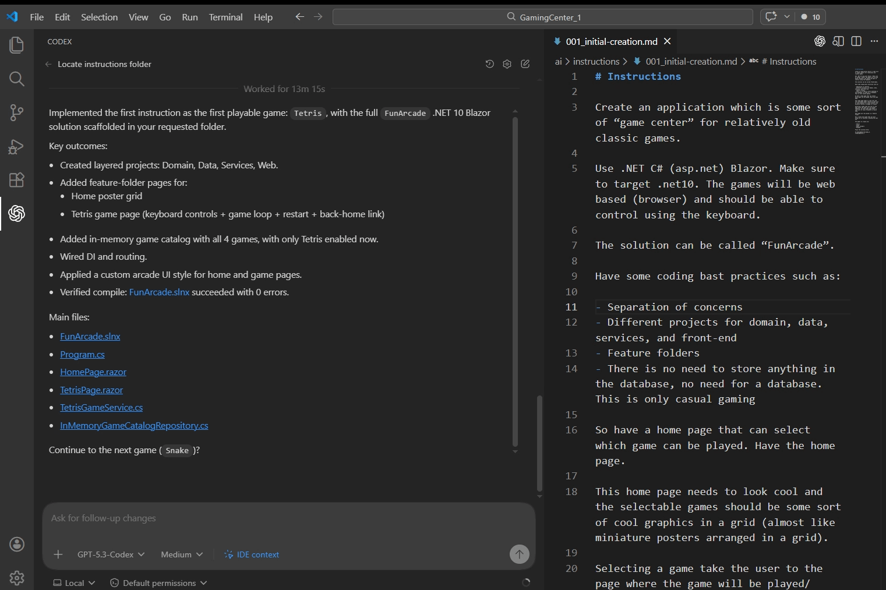Image resolution: width=886 pixels, height=590 pixels.
Task: Open the Search view in activity bar
Action: (x=17, y=79)
